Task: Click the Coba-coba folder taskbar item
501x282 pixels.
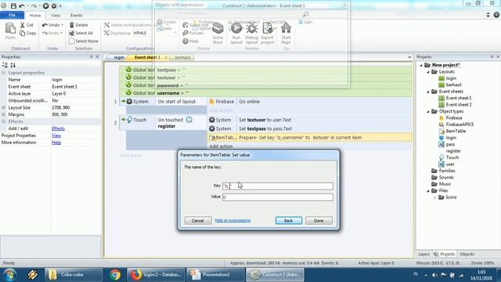Action: coord(74,275)
